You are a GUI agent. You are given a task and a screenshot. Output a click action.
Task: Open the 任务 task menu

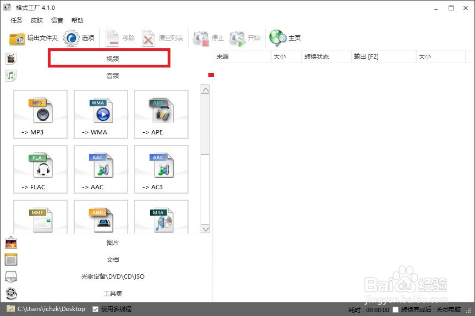coord(16,20)
